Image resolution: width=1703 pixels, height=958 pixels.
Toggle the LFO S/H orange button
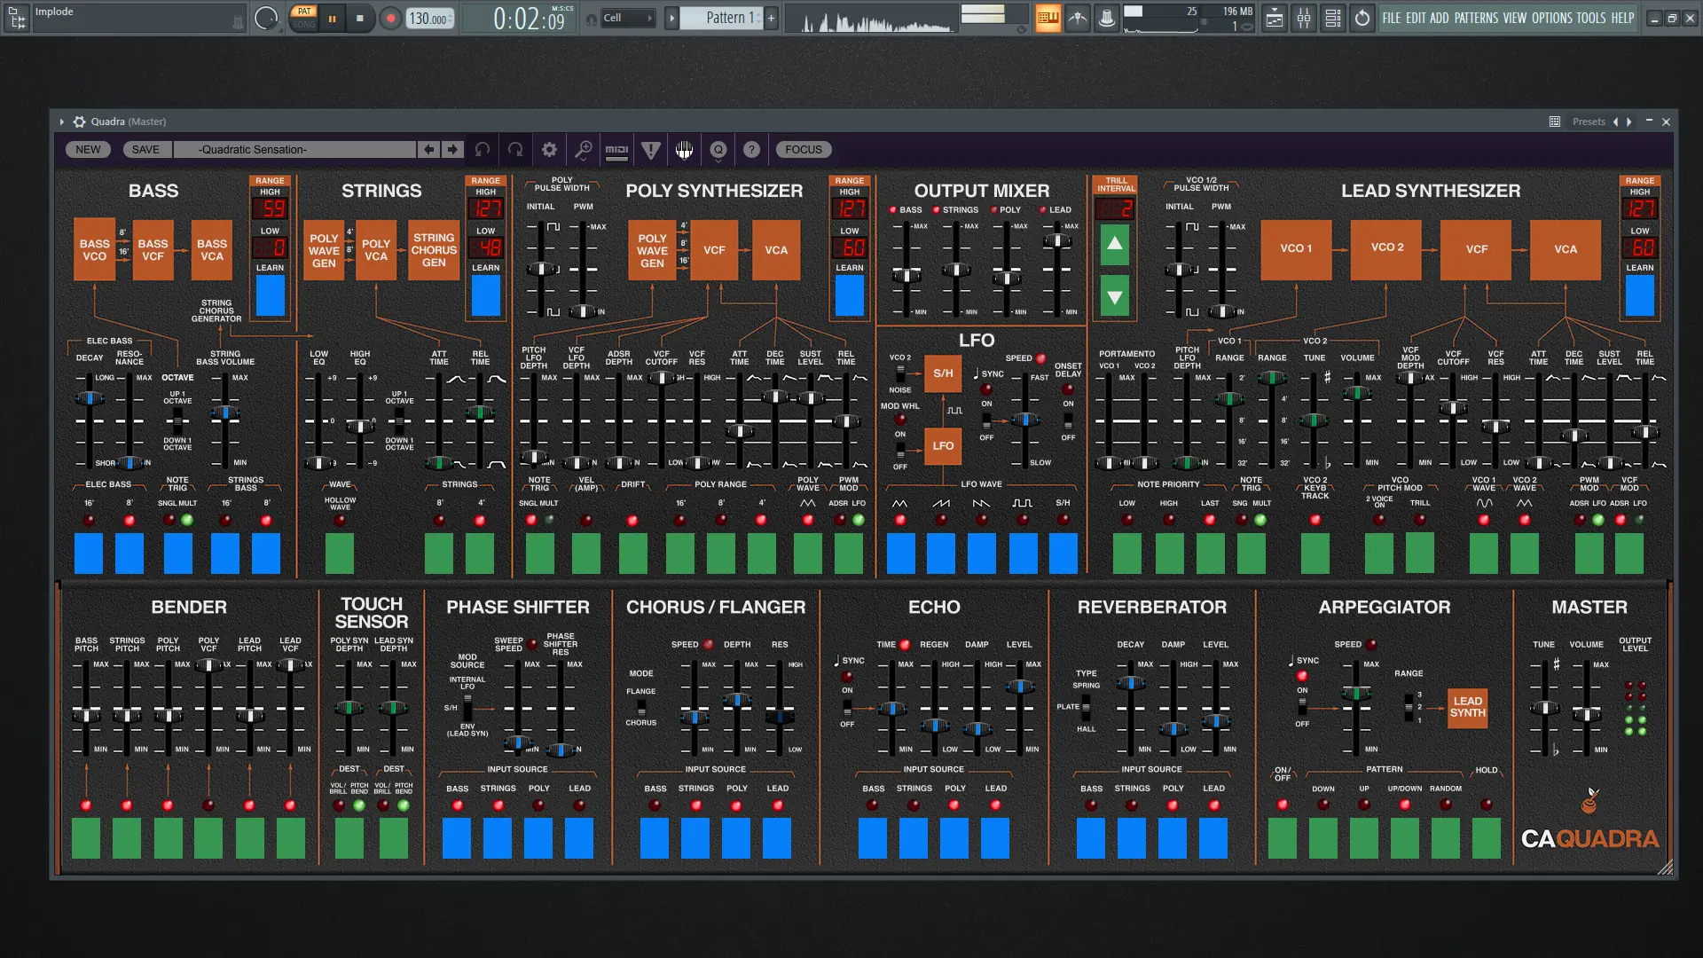point(943,373)
